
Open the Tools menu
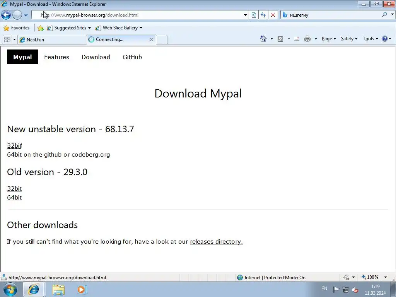tap(370, 39)
